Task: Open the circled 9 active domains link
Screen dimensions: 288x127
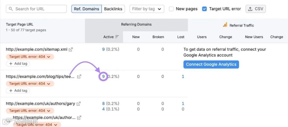Action: tap(103, 77)
